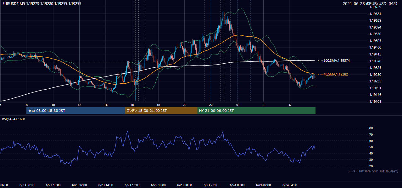Click the 6/24 04:00 date axis label
The width and height of the screenshot is (402, 188).
(x=290, y=185)
